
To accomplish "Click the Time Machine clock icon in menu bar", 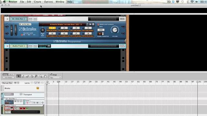I will coord(182,2).
